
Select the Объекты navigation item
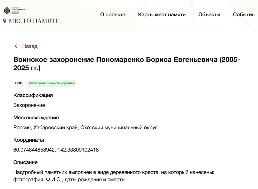point(209,15)
